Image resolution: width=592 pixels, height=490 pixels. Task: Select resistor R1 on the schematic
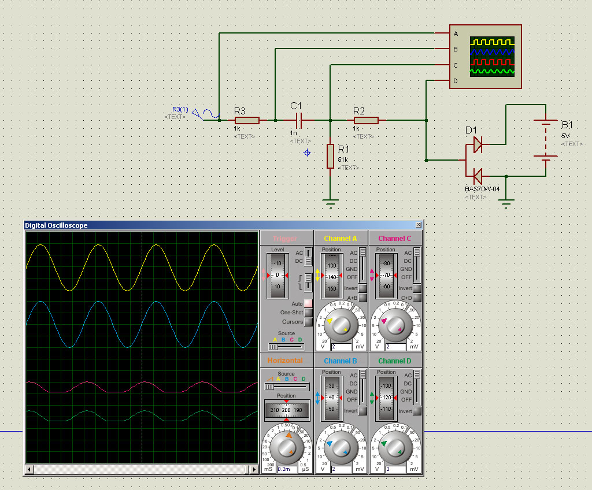click(x=330, y=156)
